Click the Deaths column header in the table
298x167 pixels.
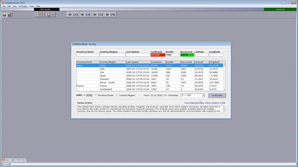tap(173, 62)
